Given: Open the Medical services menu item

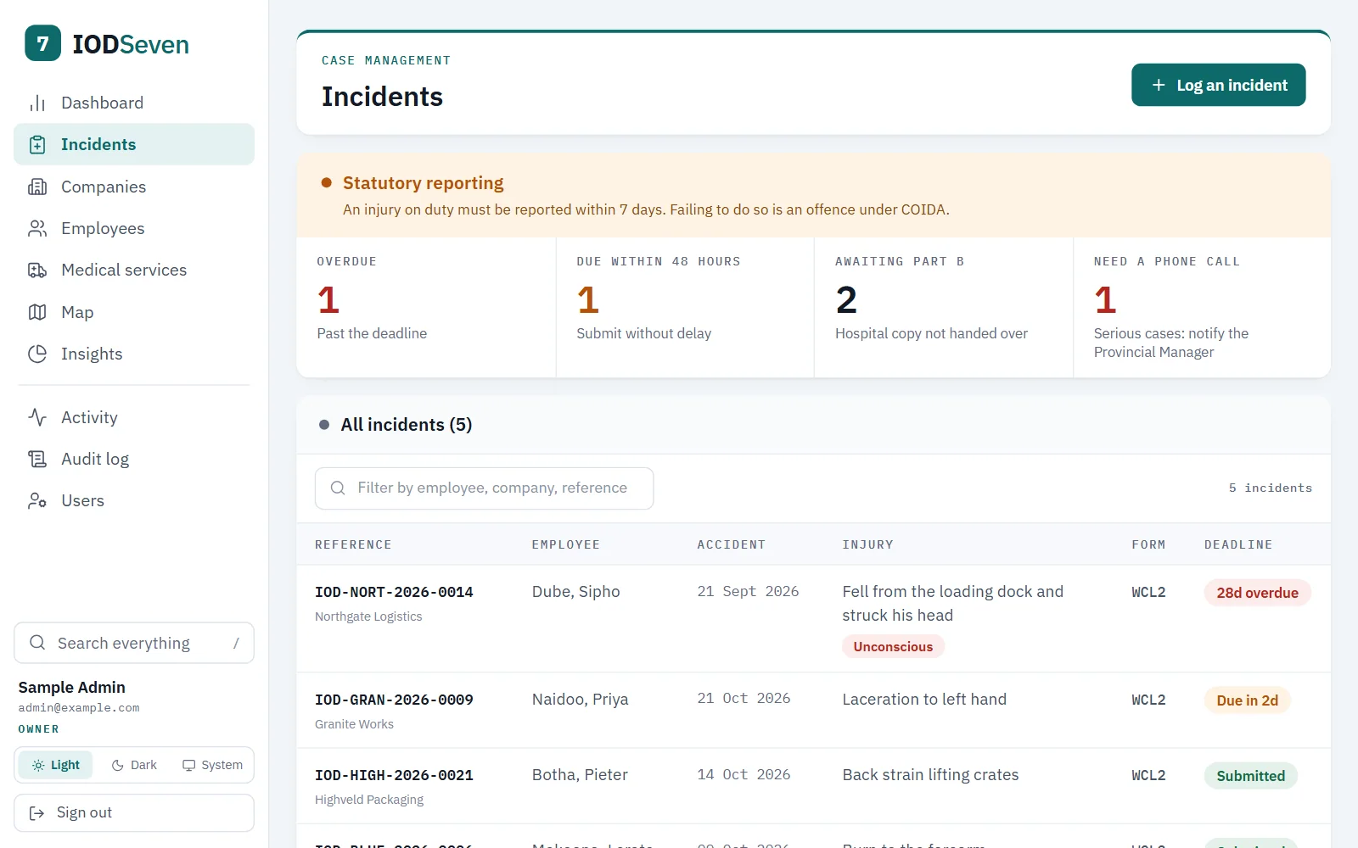Looking at the screenshot, I should point(134,270).
